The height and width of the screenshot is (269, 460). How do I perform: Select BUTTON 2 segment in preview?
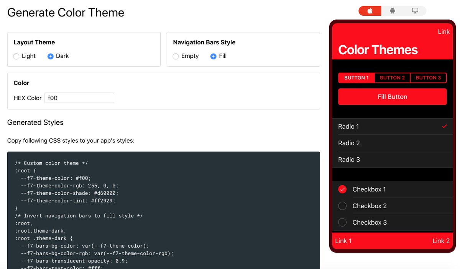click(392, 78)
